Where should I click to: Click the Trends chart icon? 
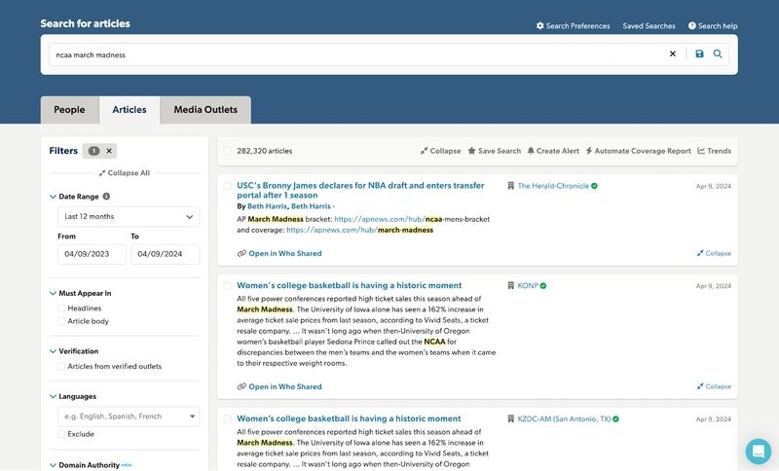coord(701,151)
